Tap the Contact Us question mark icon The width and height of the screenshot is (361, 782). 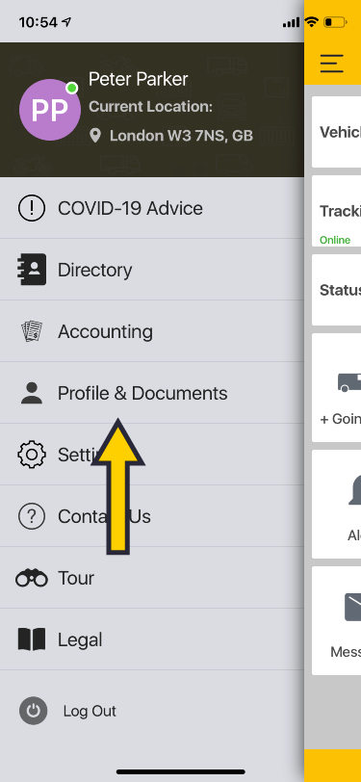32,516
